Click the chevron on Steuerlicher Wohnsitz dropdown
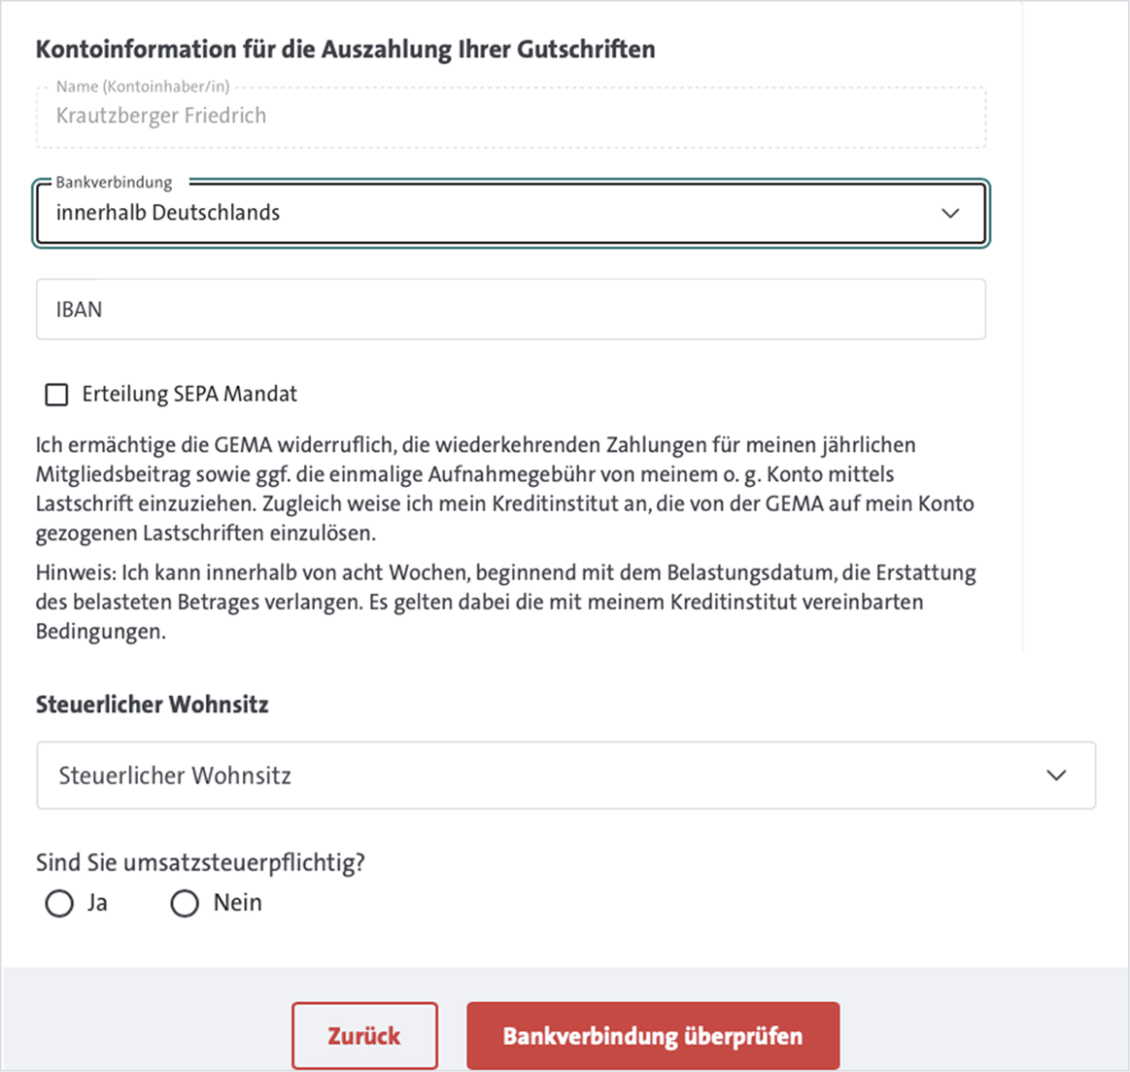This screenshot has height=1072, width=1130. tap(1058, 775)
